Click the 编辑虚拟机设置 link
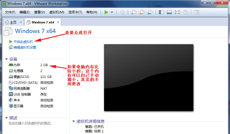 coord(25,47)
